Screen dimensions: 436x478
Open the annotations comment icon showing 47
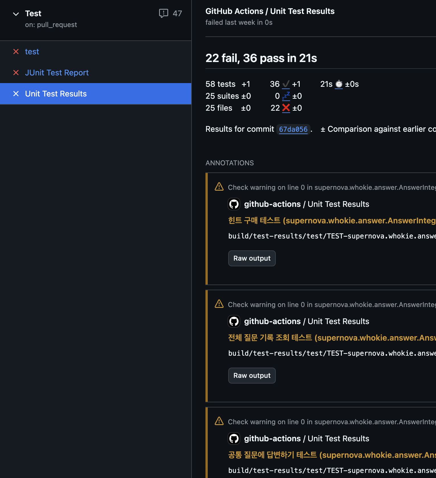[x=164, y=13]
